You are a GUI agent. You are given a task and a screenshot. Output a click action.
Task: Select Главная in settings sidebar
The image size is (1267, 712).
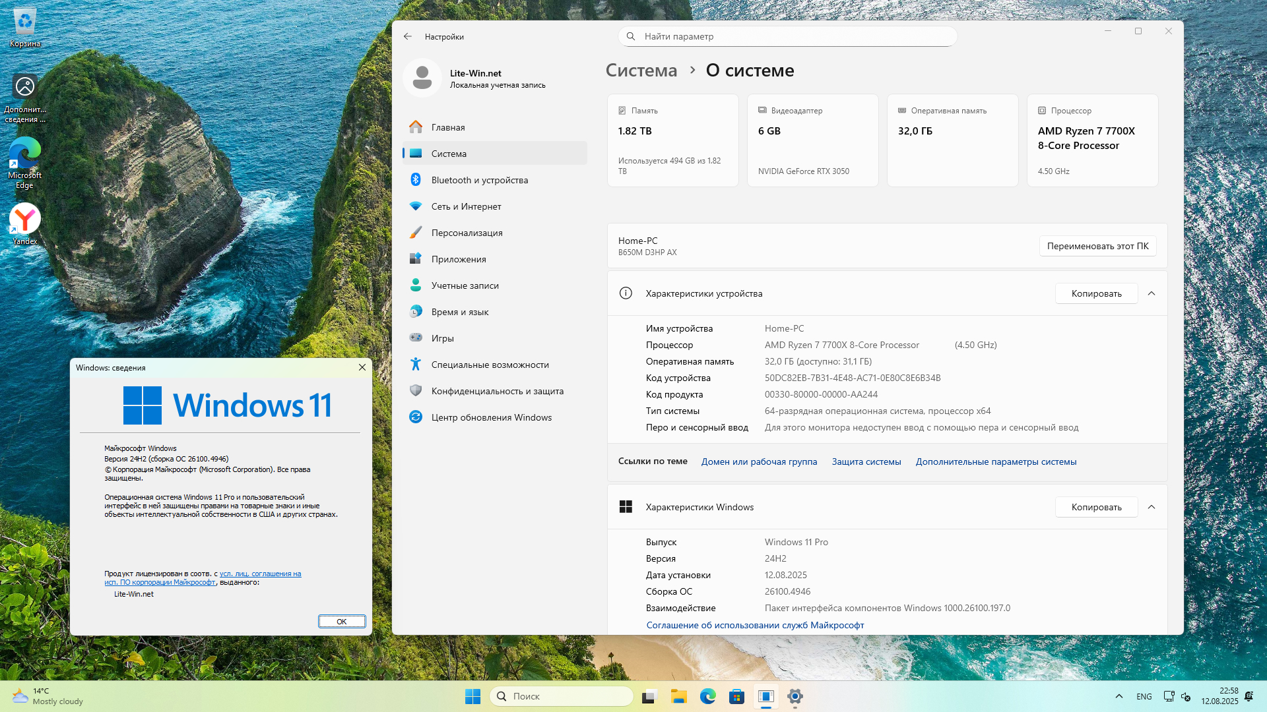(x=447, y=127)
